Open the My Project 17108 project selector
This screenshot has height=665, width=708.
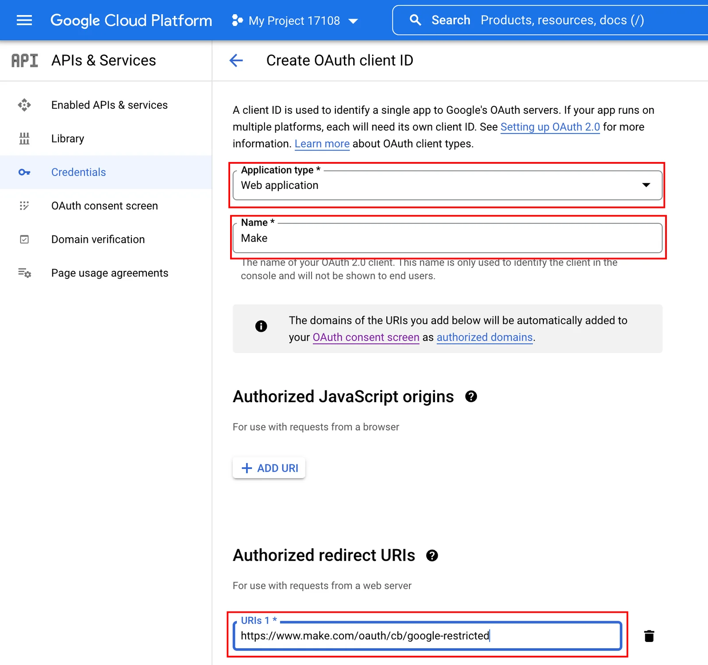click(x=295, y=20)
